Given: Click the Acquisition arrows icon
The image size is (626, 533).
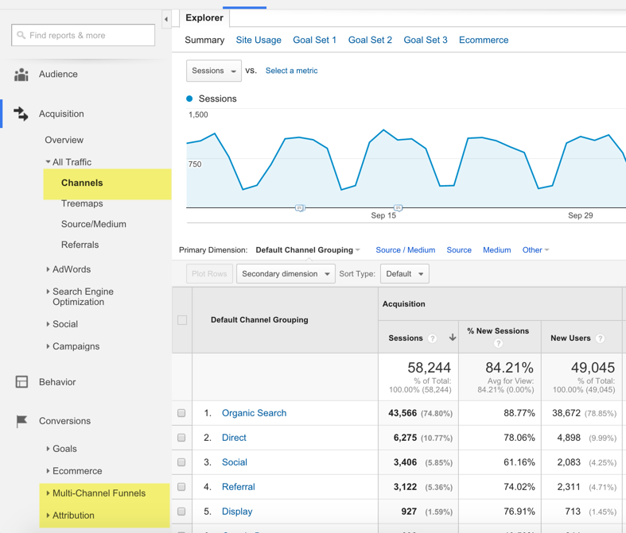Looking at the screenshot, I should tap(21, 114).
